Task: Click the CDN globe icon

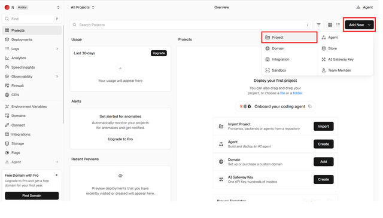Action: pyautogui.click(x=7, y=95)
